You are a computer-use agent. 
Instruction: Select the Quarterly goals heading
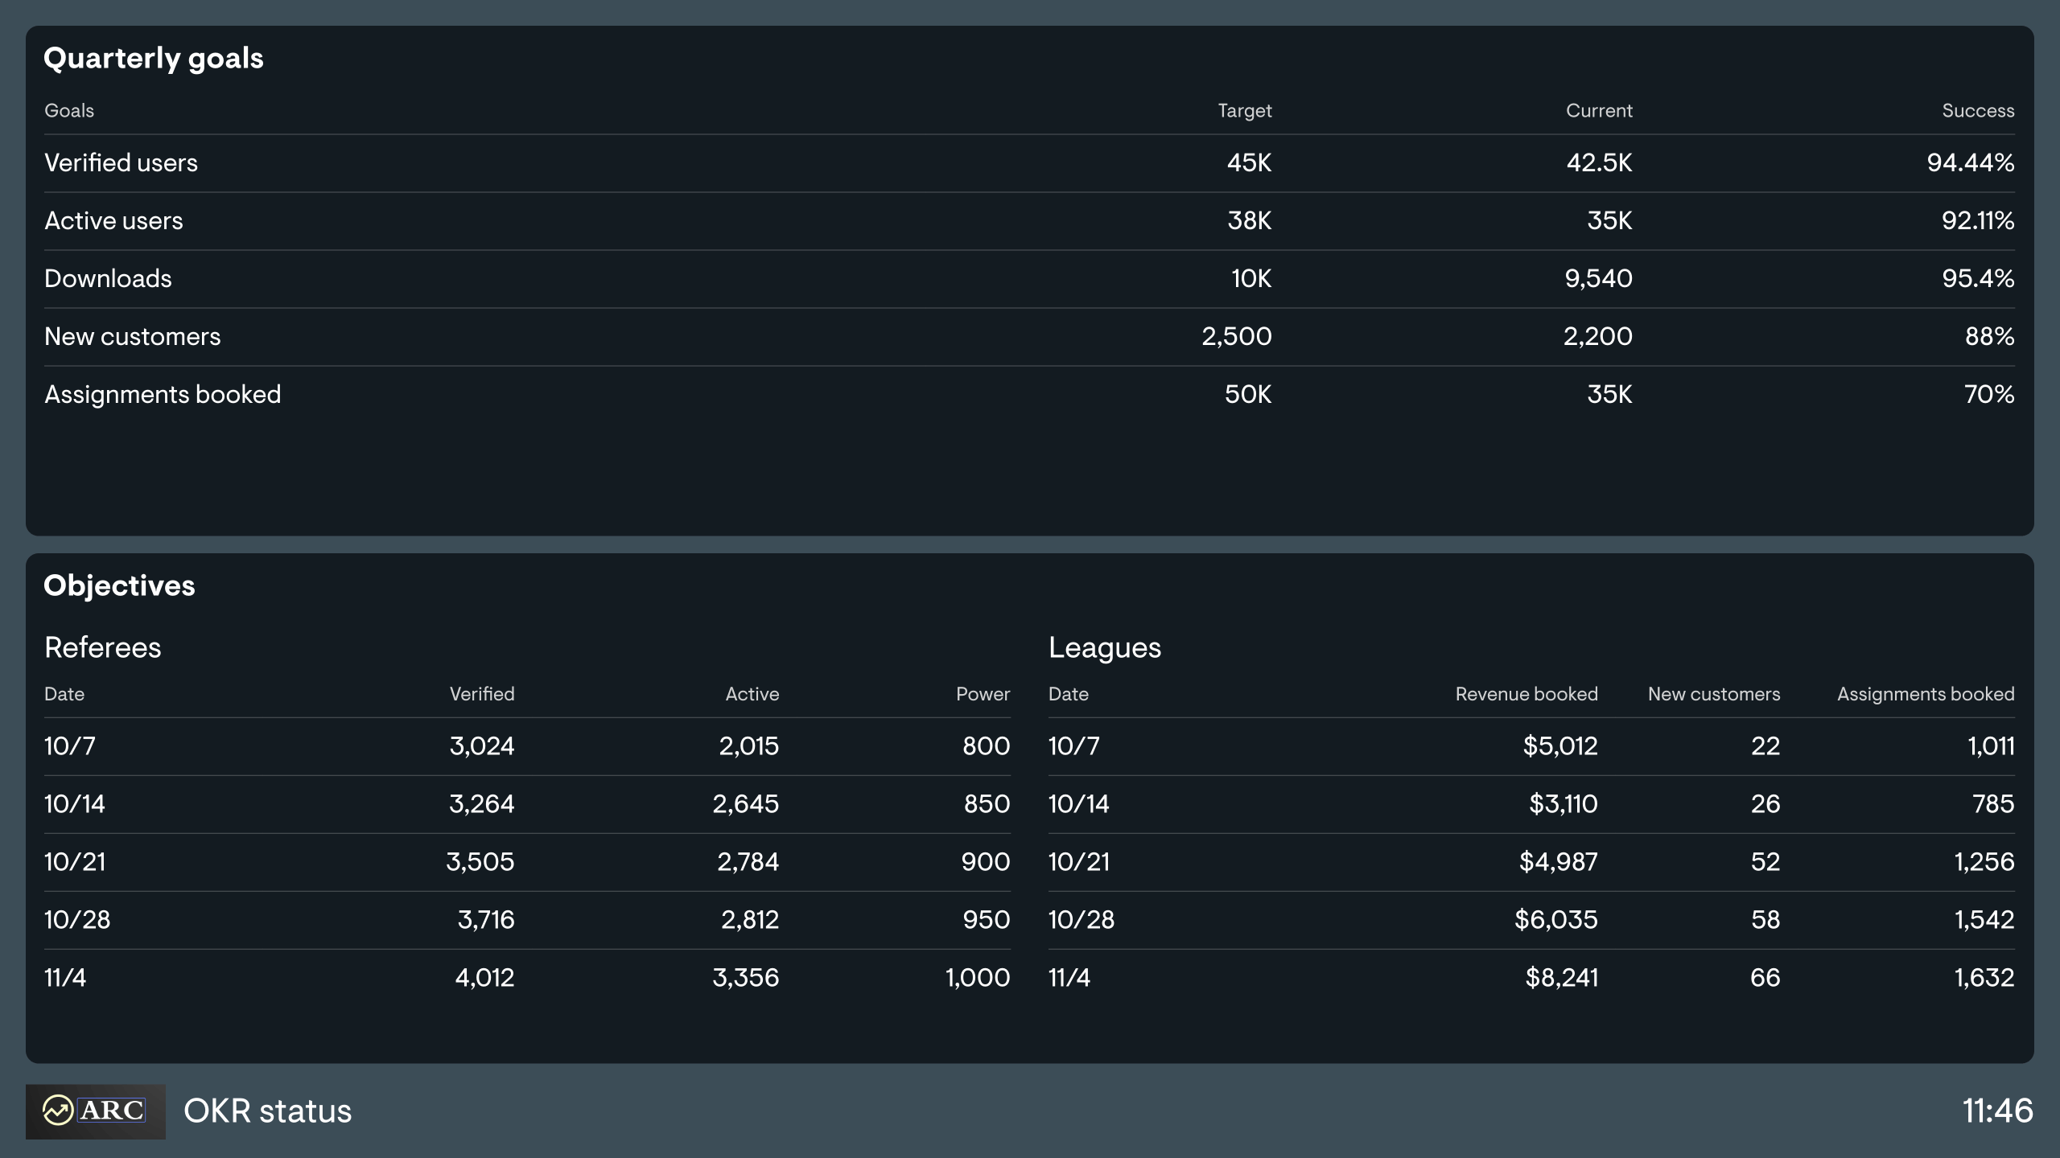[153, 58]
